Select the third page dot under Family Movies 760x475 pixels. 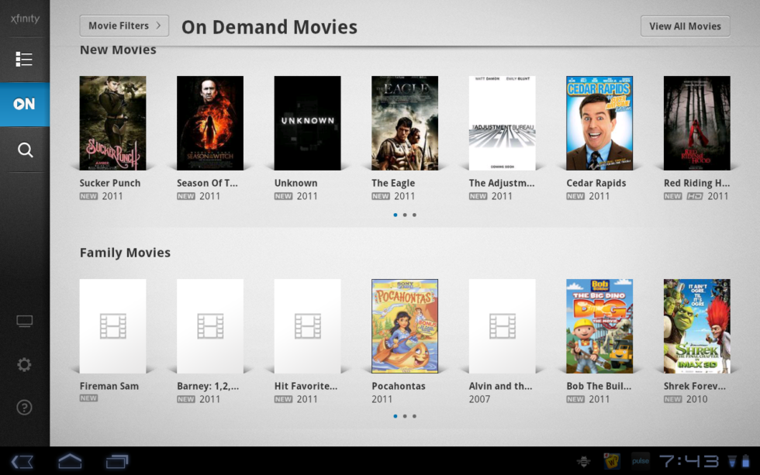(x=415, y=416)
